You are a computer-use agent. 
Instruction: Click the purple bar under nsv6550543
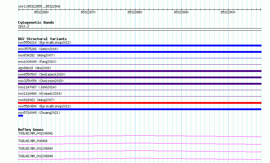coord(140,77)
